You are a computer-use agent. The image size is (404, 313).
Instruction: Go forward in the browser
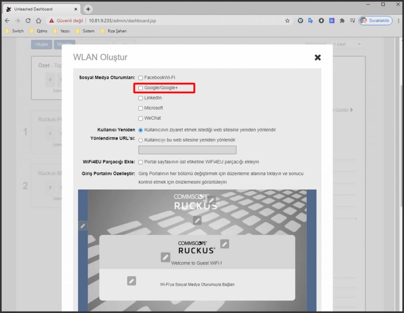coord(17,21)
